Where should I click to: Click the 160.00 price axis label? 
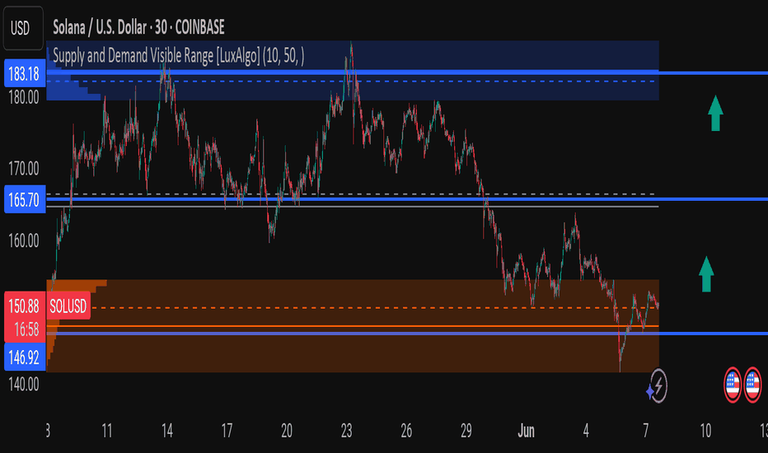click(24, 241)
